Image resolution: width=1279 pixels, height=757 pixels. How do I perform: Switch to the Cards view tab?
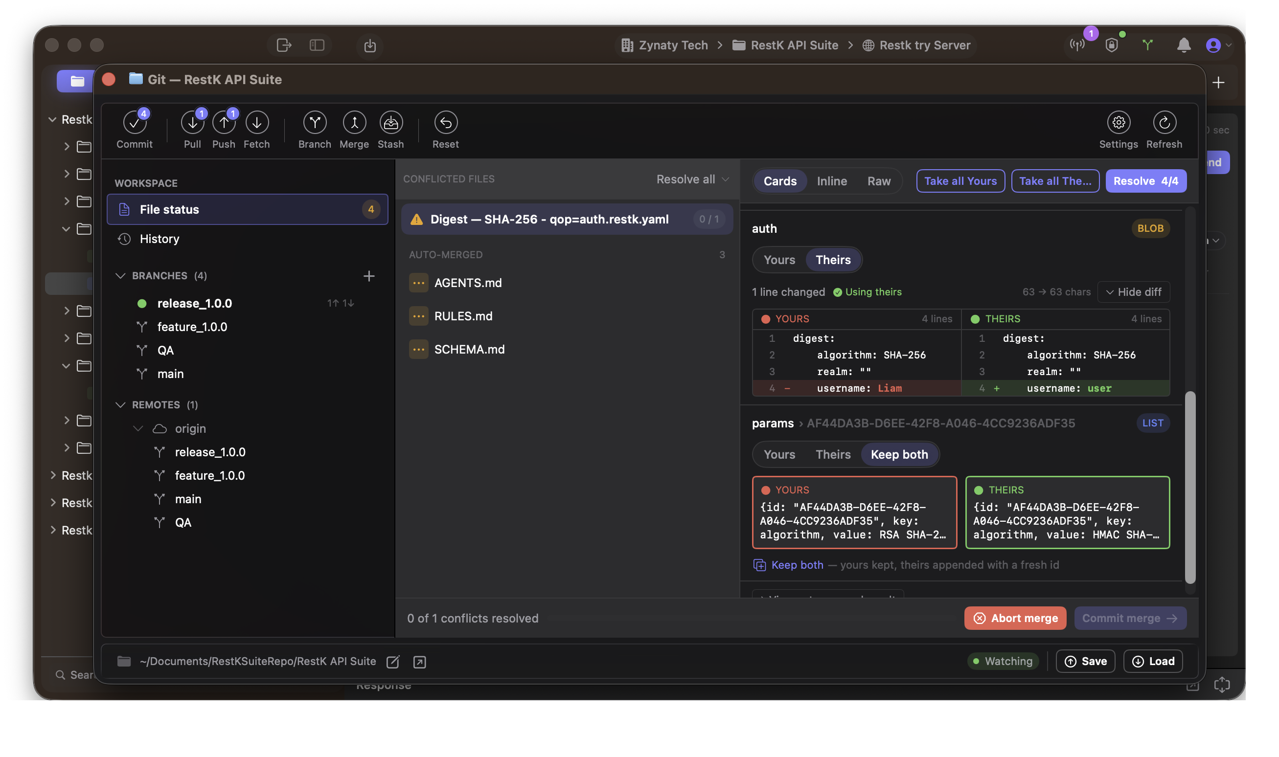pos(780,180)
